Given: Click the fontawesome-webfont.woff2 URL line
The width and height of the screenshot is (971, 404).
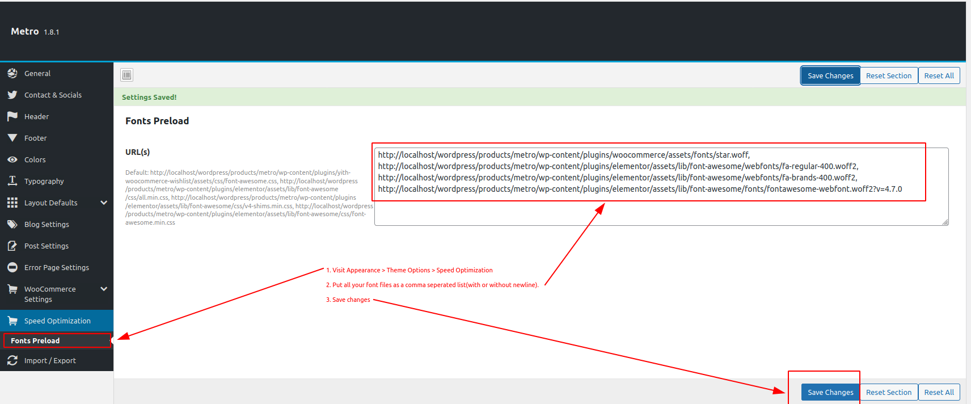Looking at the screenshot, I should 640,189.
